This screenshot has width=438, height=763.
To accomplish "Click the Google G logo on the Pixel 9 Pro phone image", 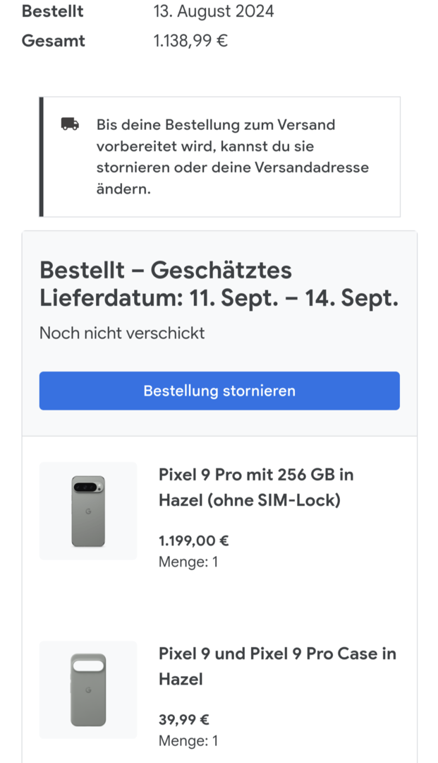I will [x=88, y=511].
